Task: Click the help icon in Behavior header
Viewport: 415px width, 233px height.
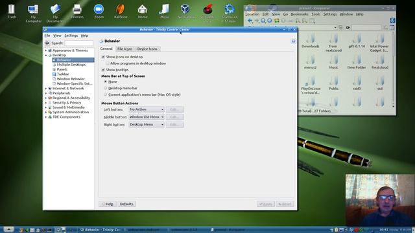Action: tap(293, 41)
